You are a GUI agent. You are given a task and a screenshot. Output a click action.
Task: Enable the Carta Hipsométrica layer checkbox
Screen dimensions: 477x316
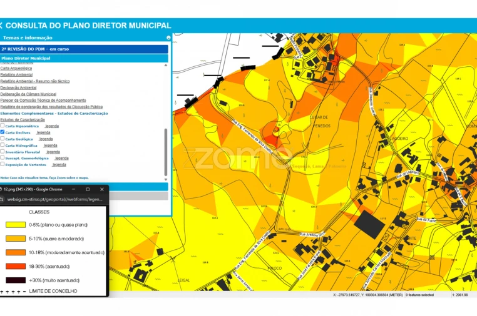(x=3, y=126)
